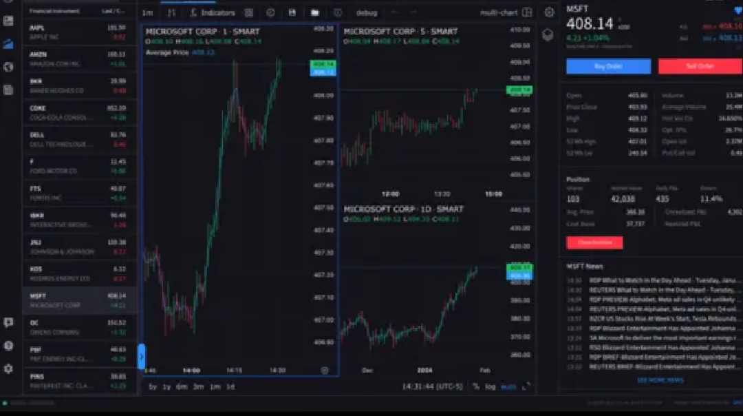Viewport: 743px width, 416px height.
Task: Select Ford Motor in the watchlist
Action: 79,166
